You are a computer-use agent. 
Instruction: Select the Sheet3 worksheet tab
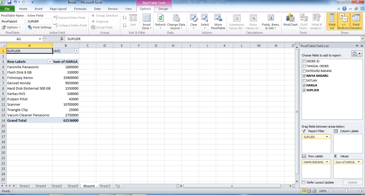point(105,186)
